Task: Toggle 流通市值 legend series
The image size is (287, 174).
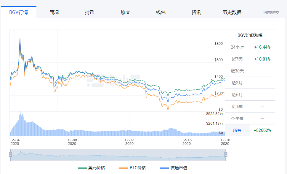Action: pyautogui.click(x=174, y=168)
